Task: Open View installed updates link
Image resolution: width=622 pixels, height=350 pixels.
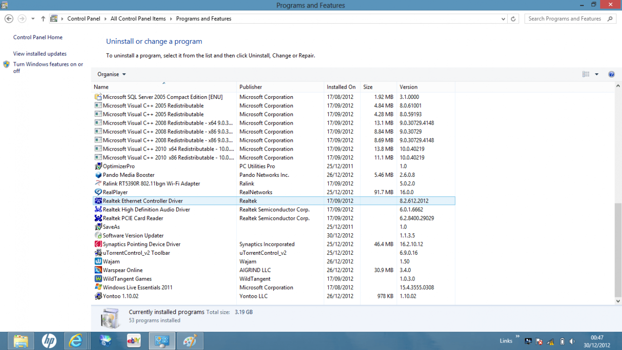Action: 40,54
